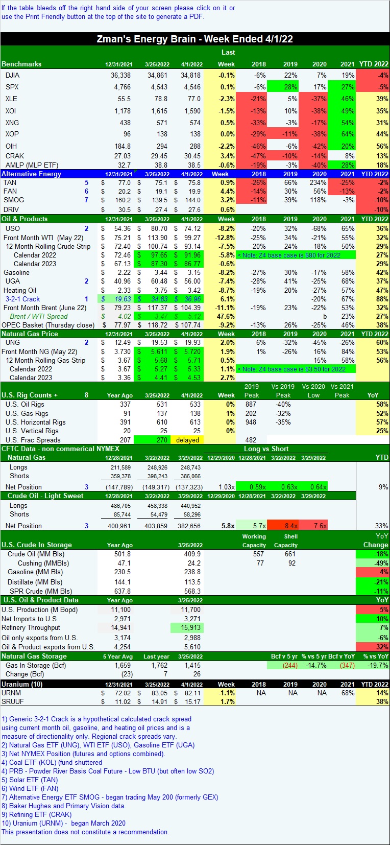This screenshot has height=845, width=390.
Task: Click the "U.S. Vertical Rigs" label
Action: click(x=32, y=431)
